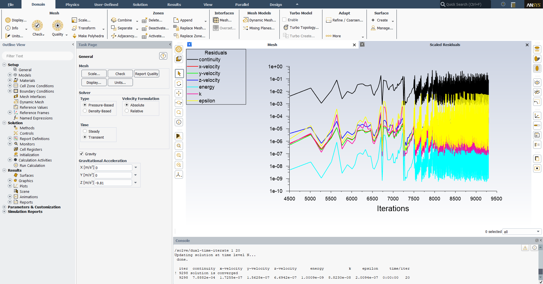Expand the Parameters & Customization node
Viewport: 543px width, 284px height.
pyautogui.click(x=4, y=207)
